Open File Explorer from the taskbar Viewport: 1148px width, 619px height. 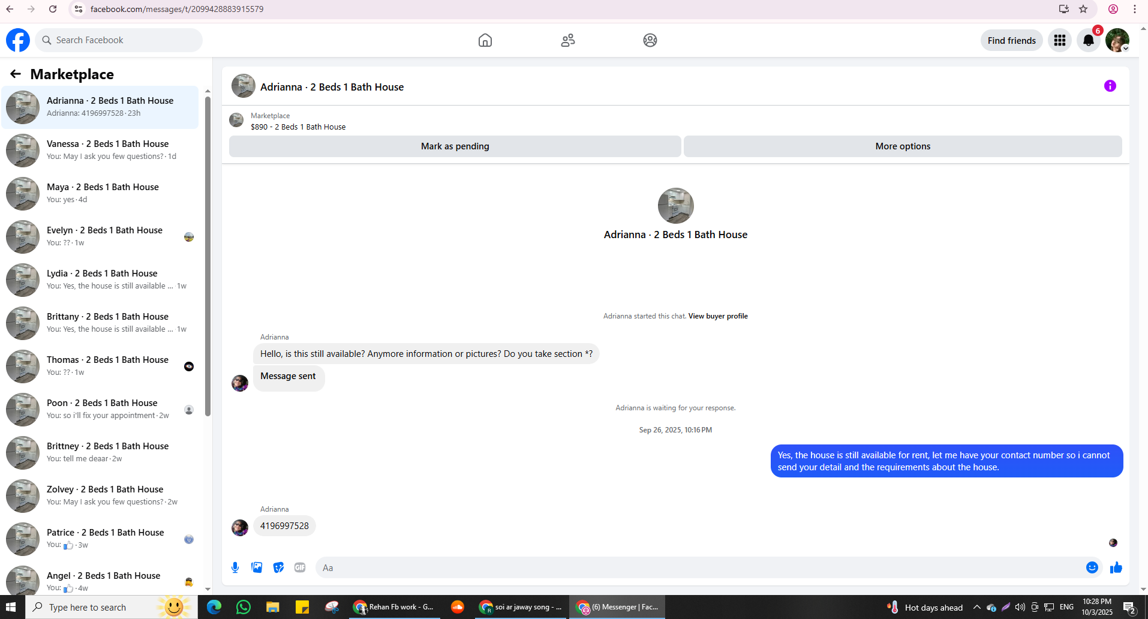273,607
